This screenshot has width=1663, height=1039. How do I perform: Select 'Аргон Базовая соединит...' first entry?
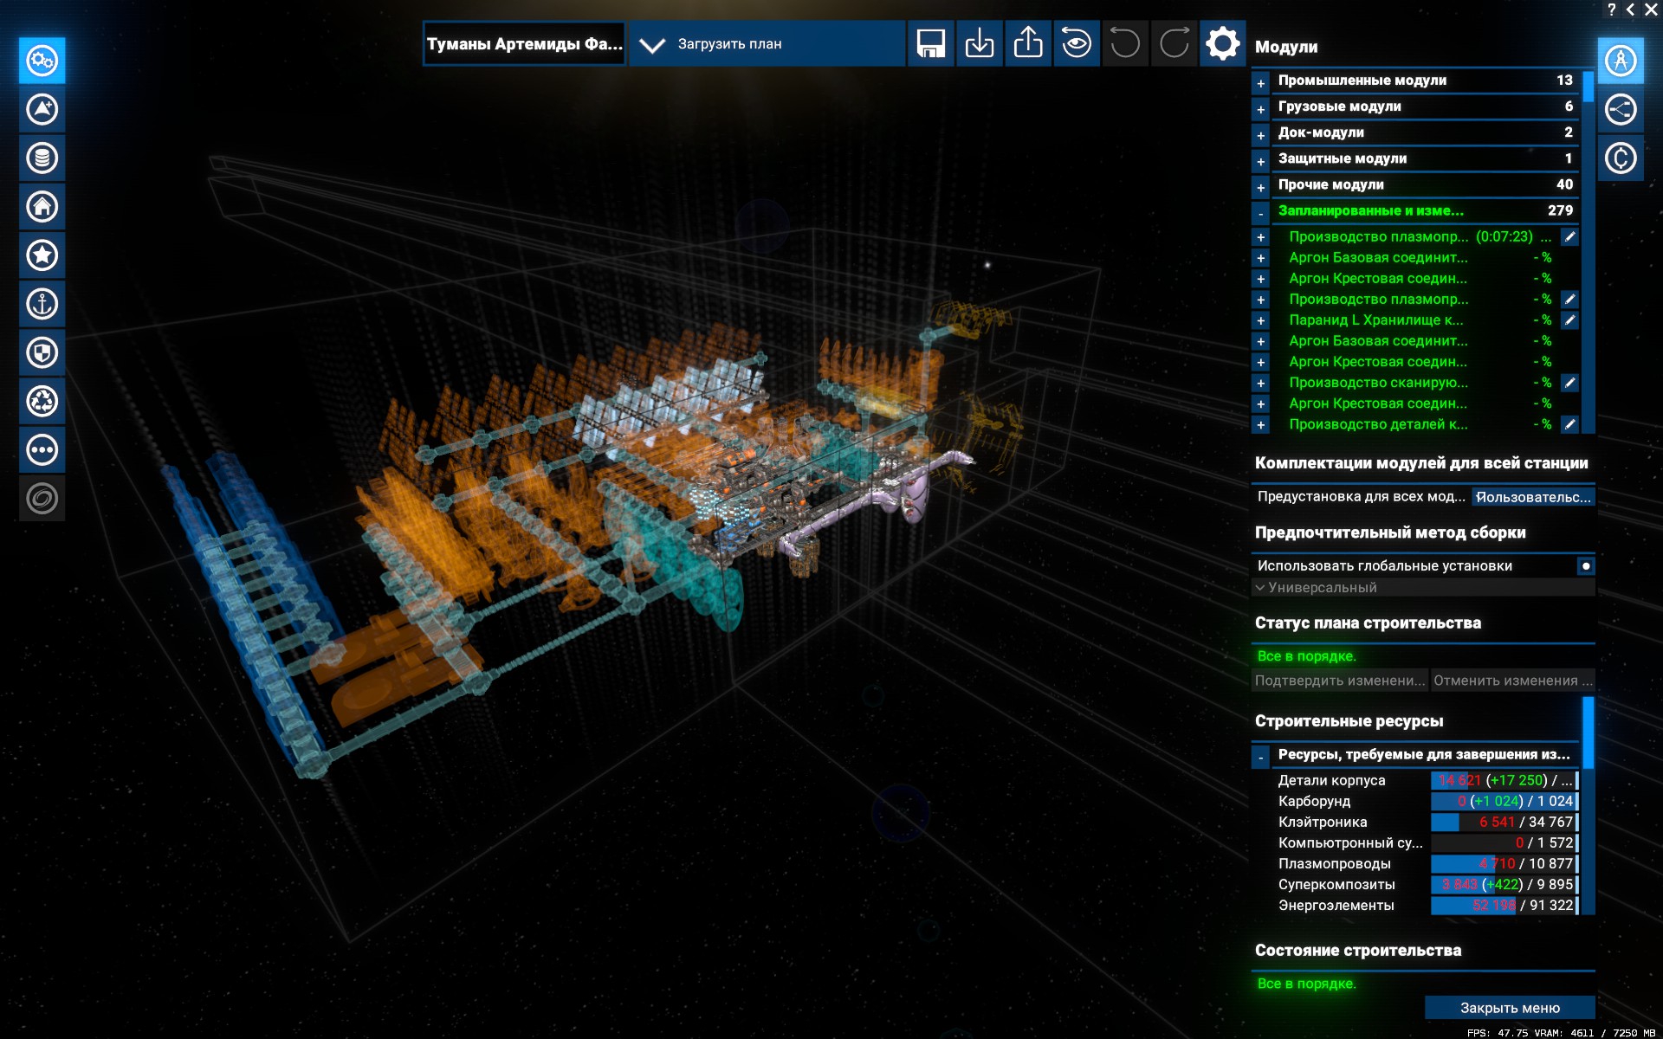[x=1377, y=258]
